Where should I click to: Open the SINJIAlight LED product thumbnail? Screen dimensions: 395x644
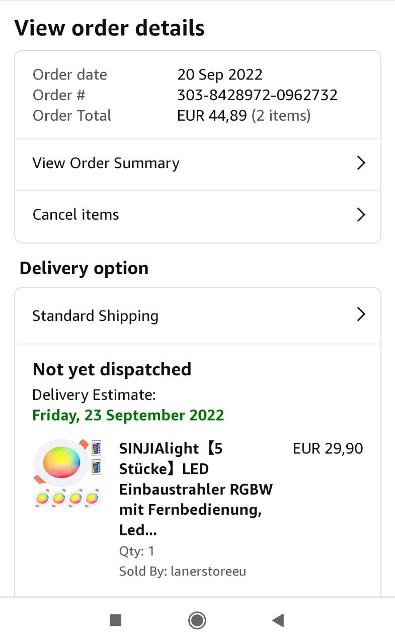point(67,473)
